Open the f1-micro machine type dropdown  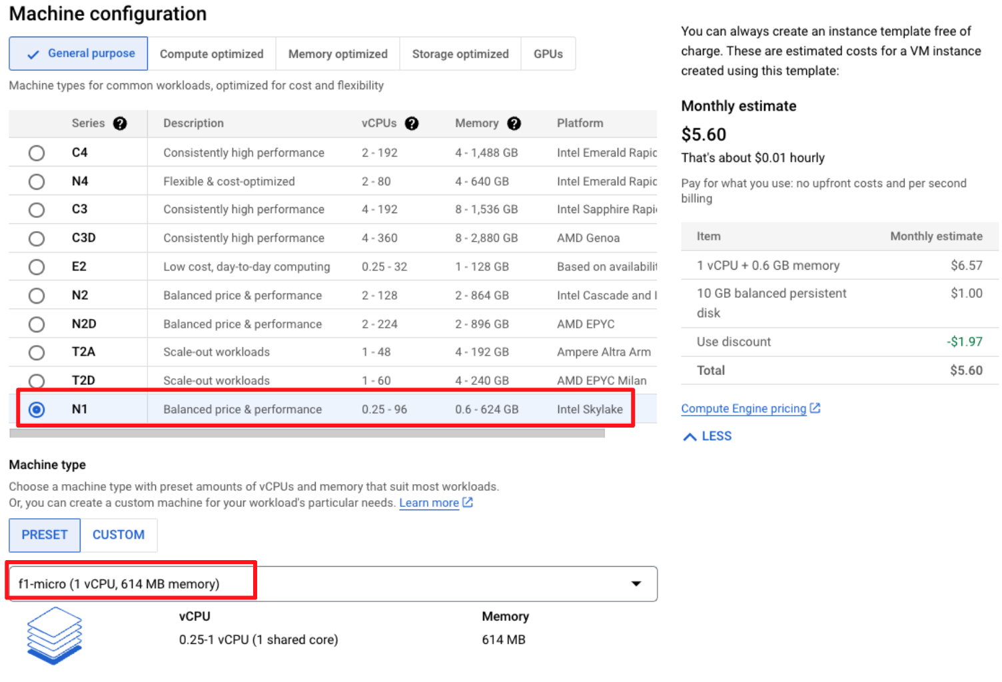pos(636,583)
